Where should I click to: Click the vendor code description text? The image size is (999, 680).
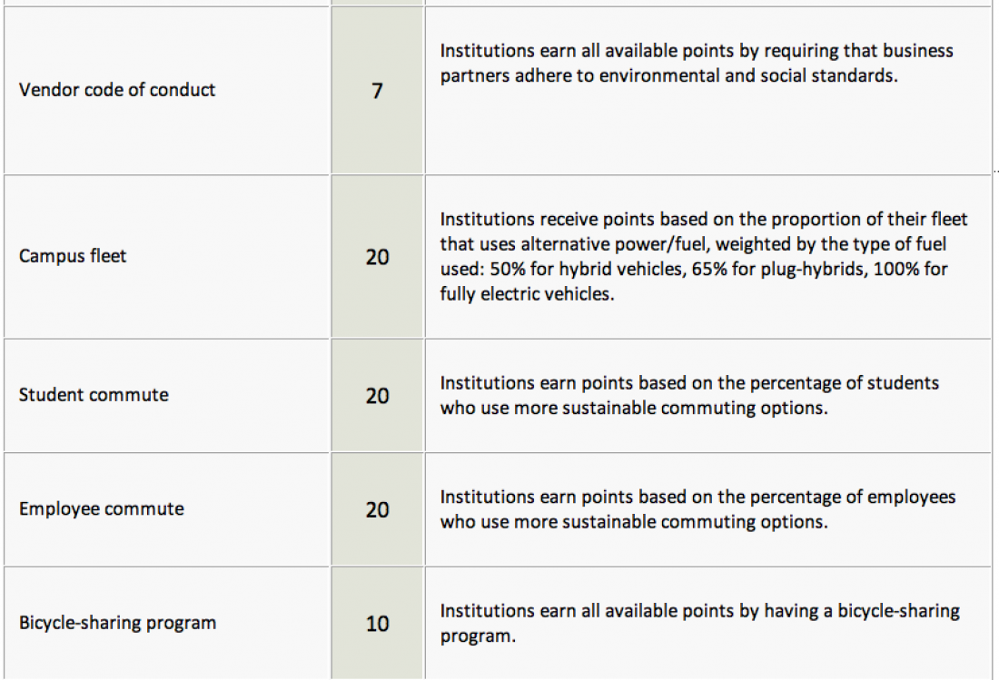pyautogui.click(x=697, y=63)
